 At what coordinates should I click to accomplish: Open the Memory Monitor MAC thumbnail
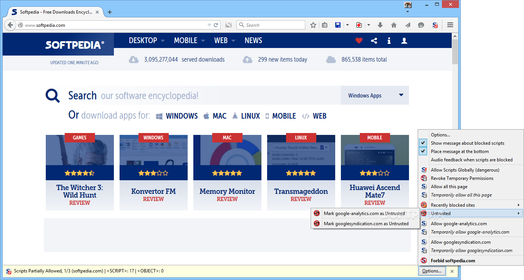point(227,157)
